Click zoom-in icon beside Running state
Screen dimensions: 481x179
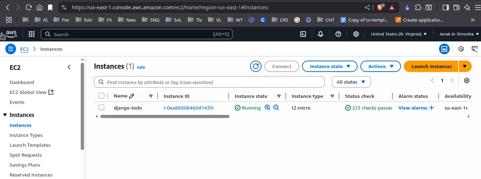click(268, 108)
